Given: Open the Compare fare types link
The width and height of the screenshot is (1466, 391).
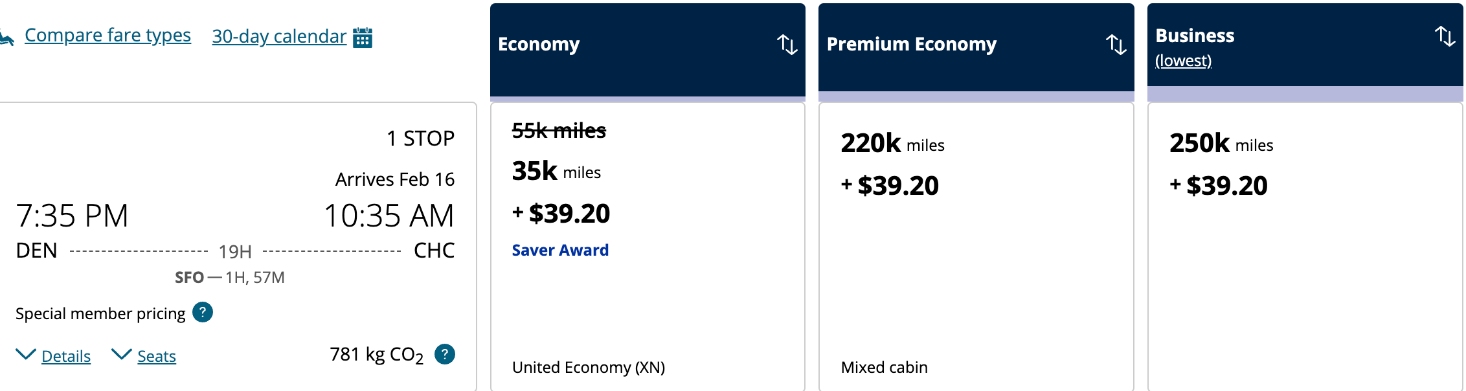Looking at the screenshot, I should click(107, 35).
